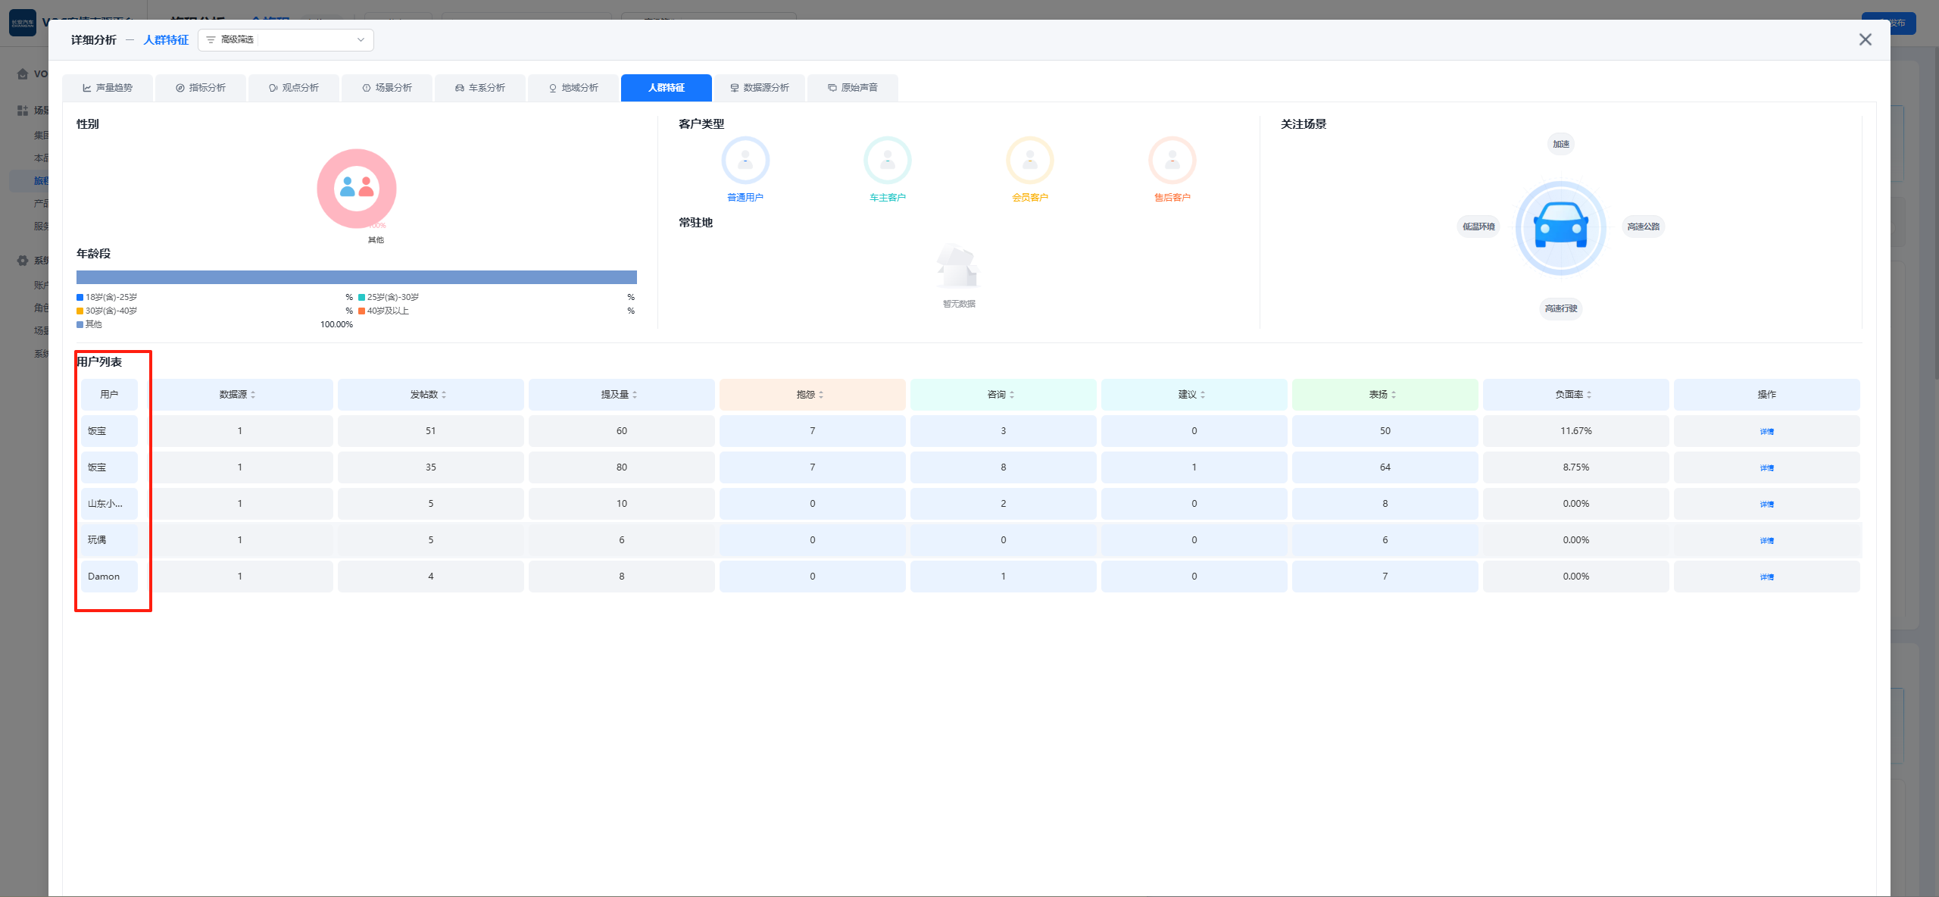Toggle the 40岁及以上 legend swatch
Image resolution: width=1939 pixels, height=897 pixels.
pos(362,311)
